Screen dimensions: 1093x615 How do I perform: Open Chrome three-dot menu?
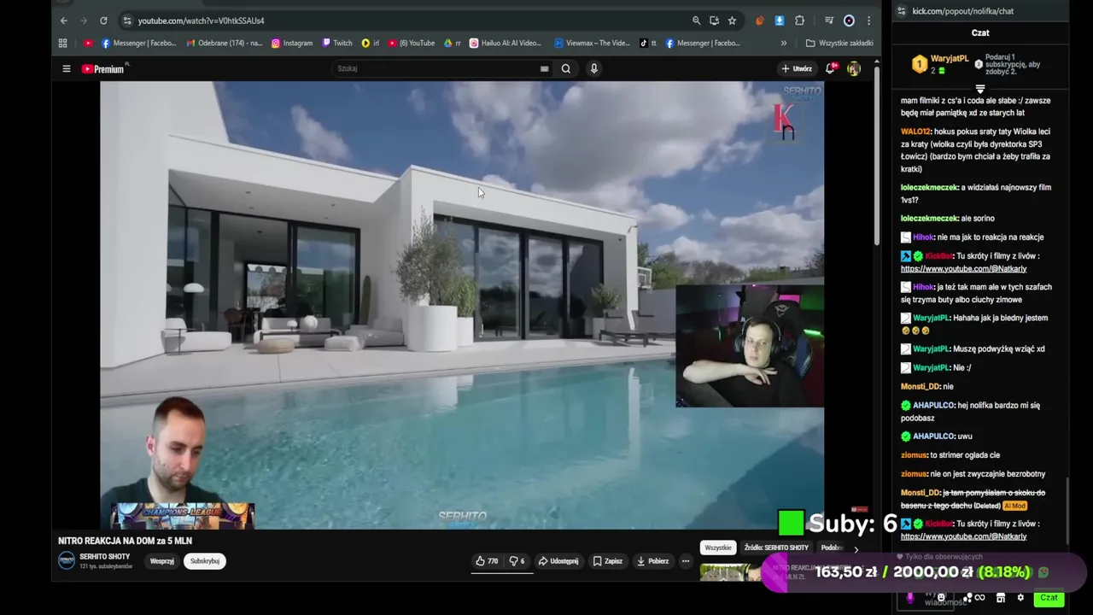point(868,20)
